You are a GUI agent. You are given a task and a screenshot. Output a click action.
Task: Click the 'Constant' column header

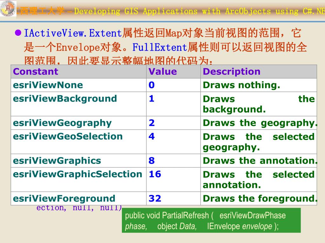[79, 72]
